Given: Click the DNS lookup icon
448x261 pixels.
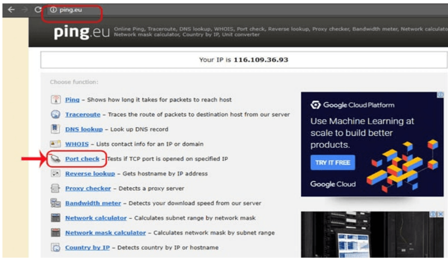Looking at the screenshot, I should (x=55, y=129).
